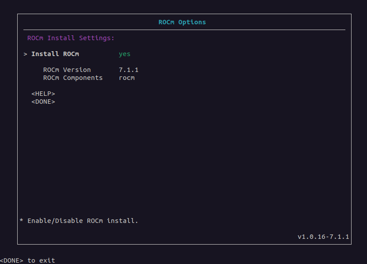Click the 'Enable/Disable ROCm install.' hint text
The width and height of the screenshot is (367, 264).
point(83,221)
